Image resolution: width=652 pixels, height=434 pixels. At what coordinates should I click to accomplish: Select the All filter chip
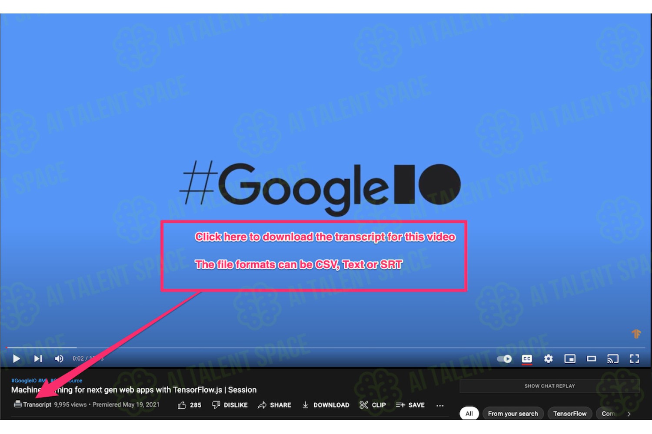[x=469, y=414]
